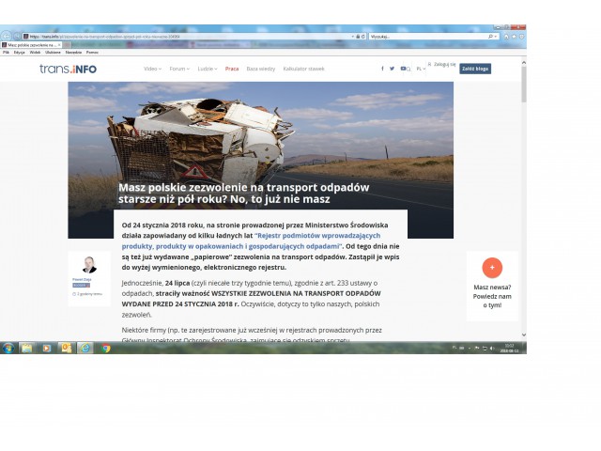Open the Twitter icon in the header
The width and height of the screenshot is (601, 451).
[393, 69]
